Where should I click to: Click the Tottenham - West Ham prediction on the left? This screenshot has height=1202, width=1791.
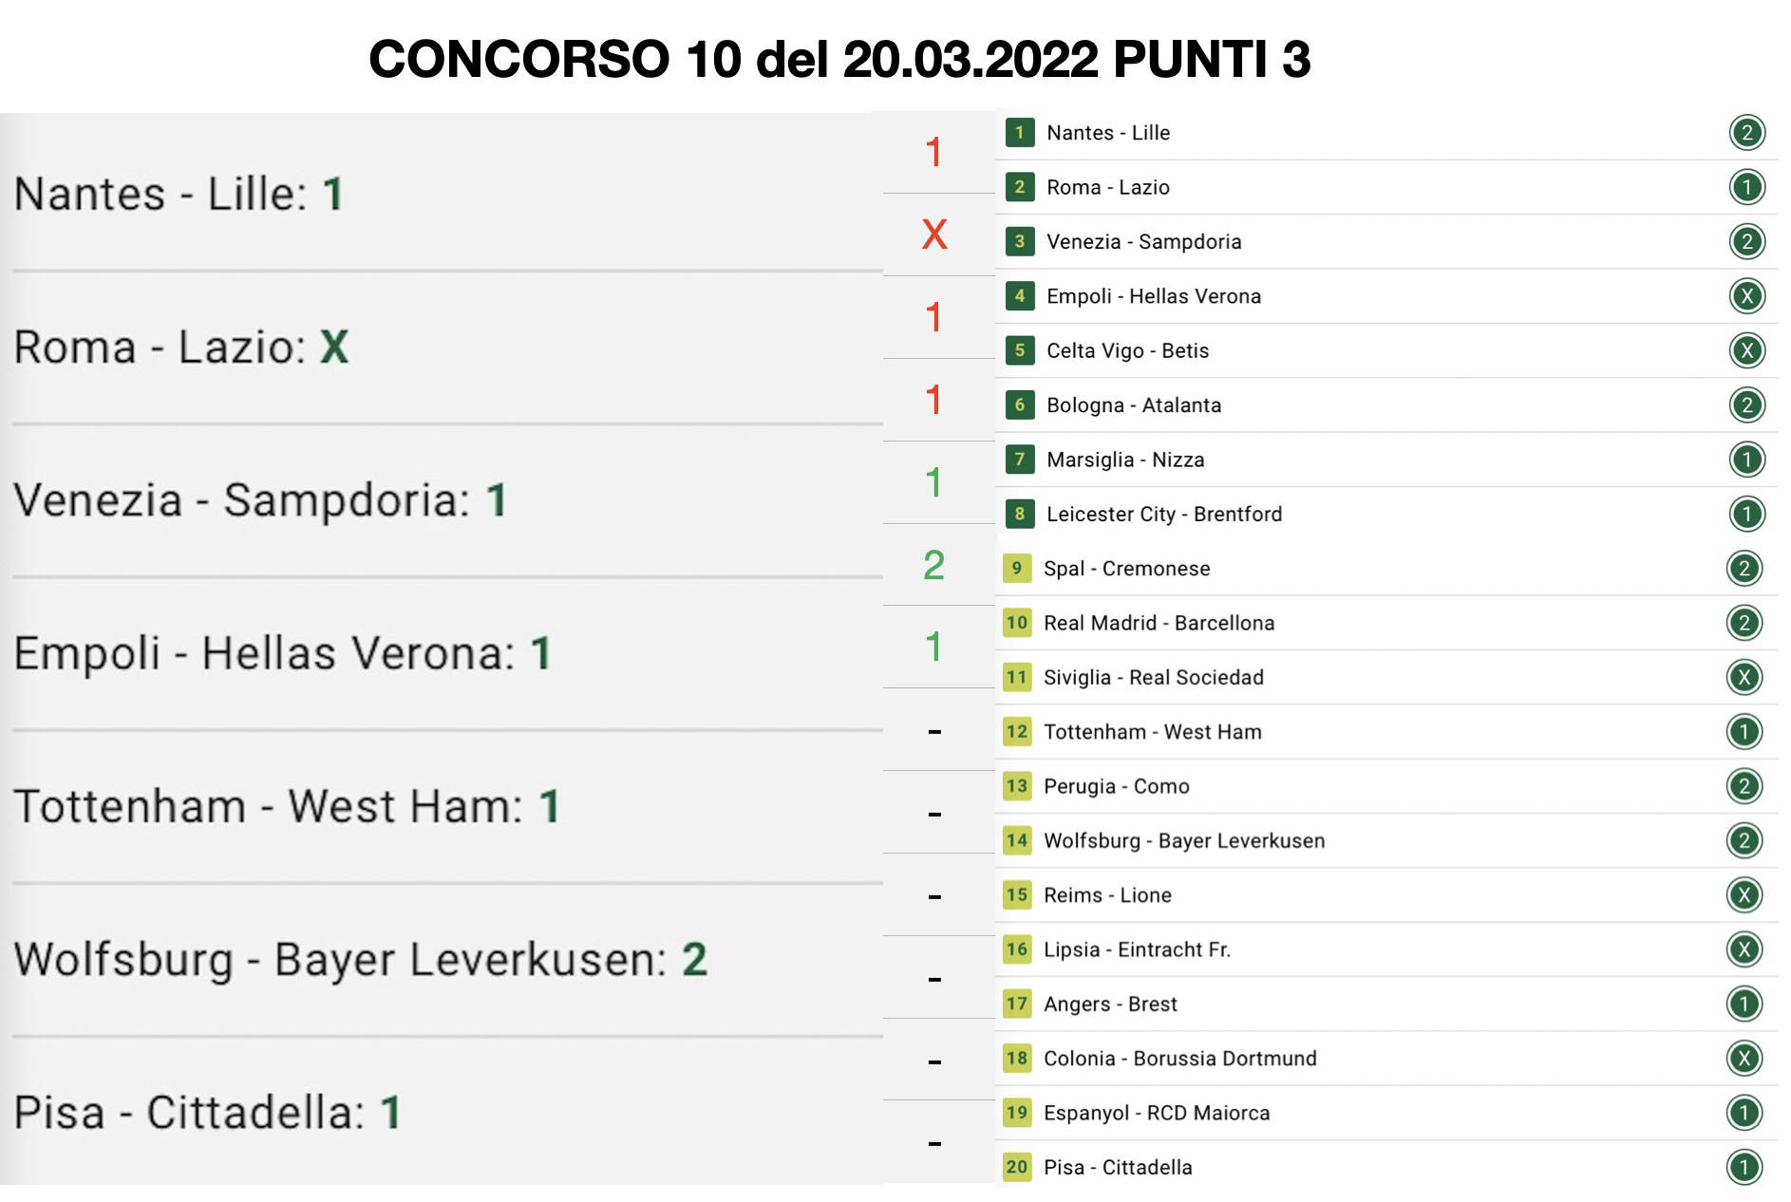pyautogui.click(x=286, y=806)
